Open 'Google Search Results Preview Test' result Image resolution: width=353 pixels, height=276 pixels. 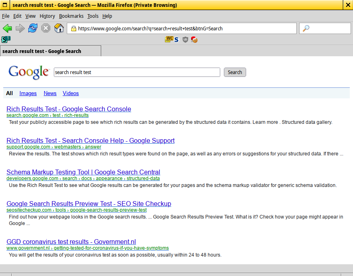[x=89, y=204]
